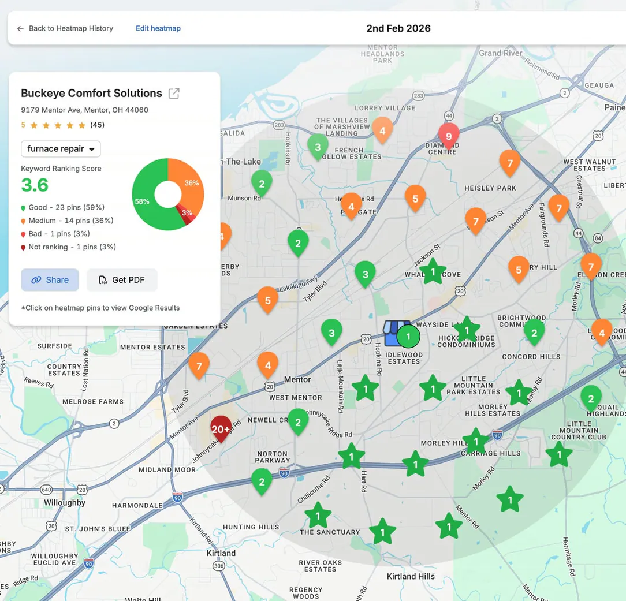
Task: Click green star at Morley Hills
Action: coord(476,442)
